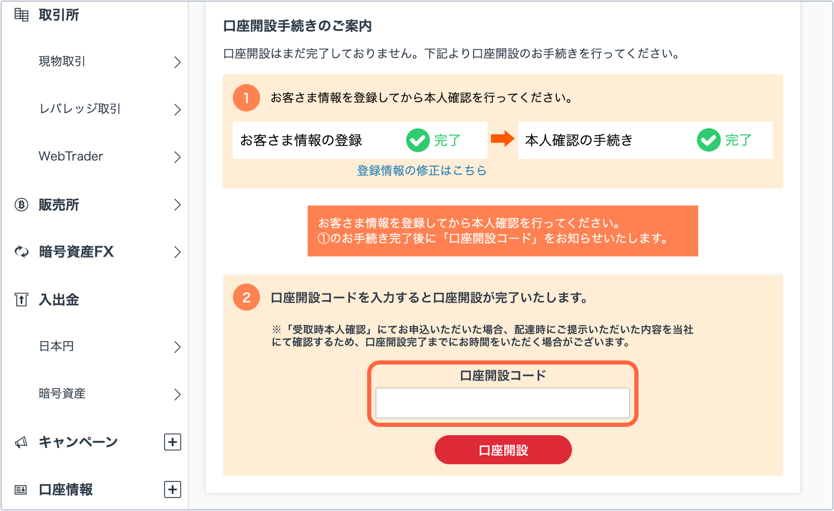Screen dimensions: 834x511
Task: Click the 入出金 deposit icon
Action: coord(21,300)
